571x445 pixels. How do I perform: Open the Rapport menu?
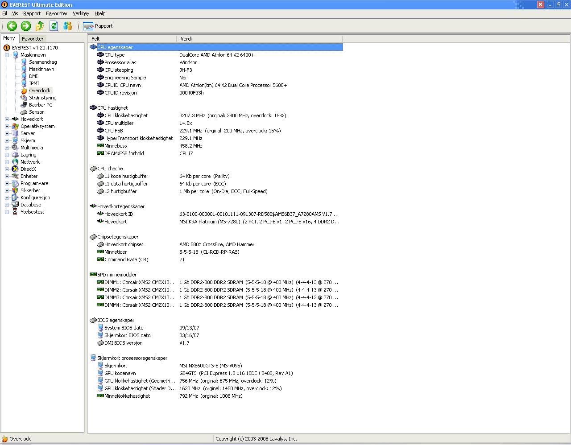coord(32,13)
